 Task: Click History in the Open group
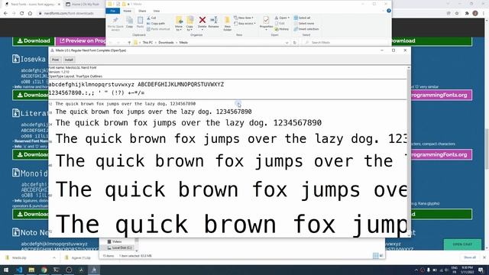point(282,29)
